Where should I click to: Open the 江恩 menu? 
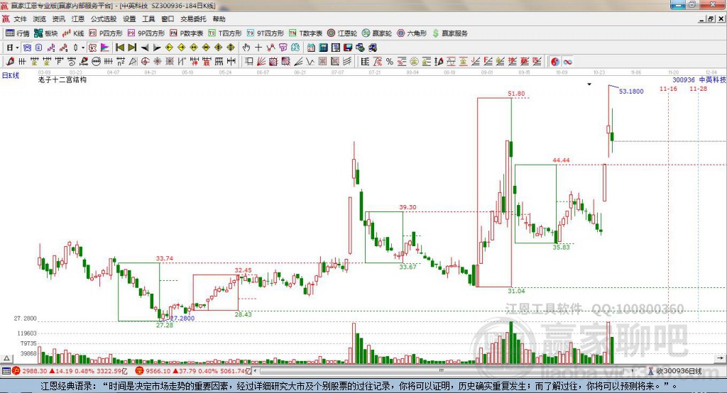78,19
